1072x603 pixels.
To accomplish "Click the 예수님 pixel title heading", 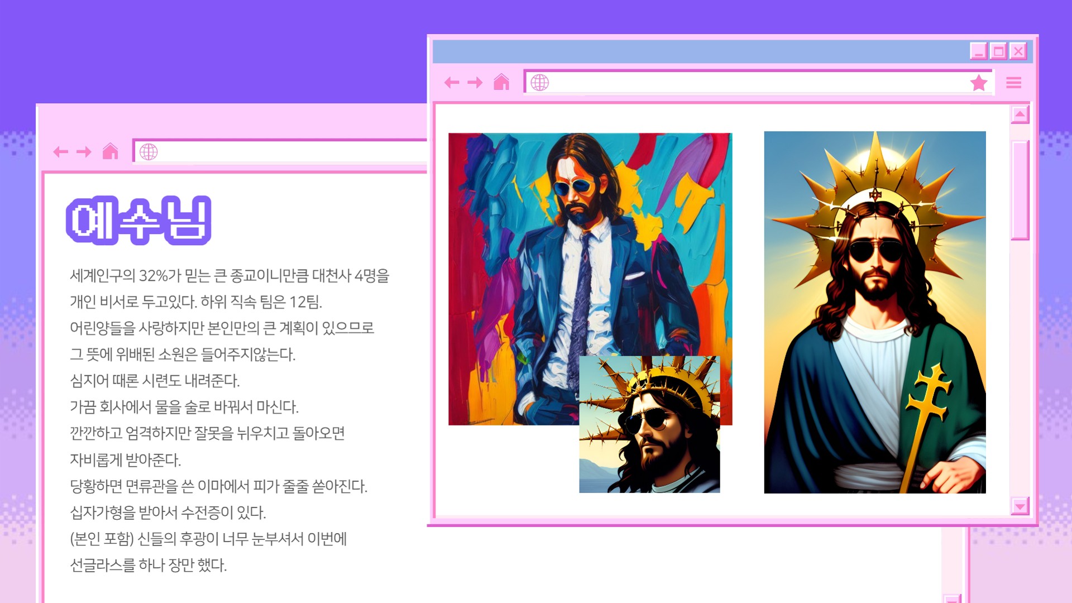I will pyautogui.click(x=138, y=221).
